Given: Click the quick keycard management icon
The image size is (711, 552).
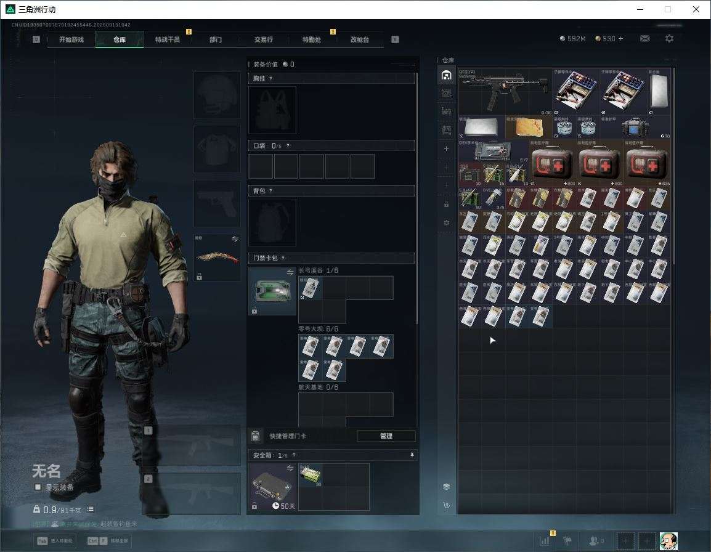Looking at the screenshot, I should pos(255,436).
